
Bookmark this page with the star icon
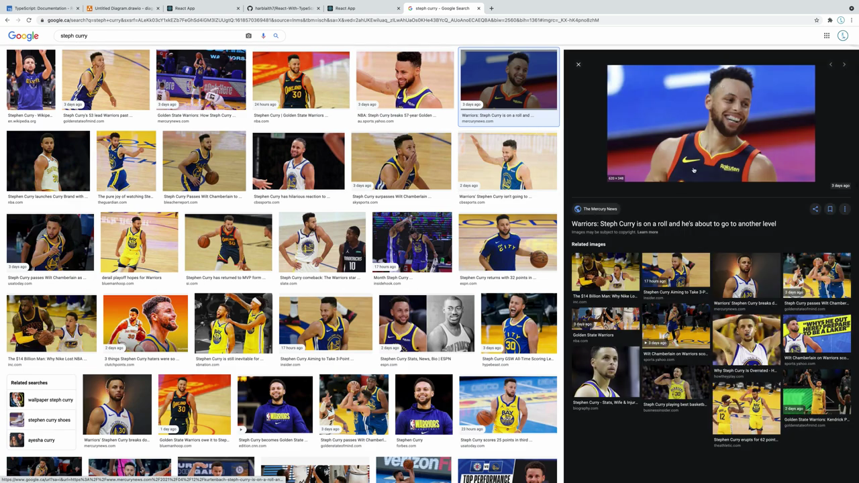[817, 20]
